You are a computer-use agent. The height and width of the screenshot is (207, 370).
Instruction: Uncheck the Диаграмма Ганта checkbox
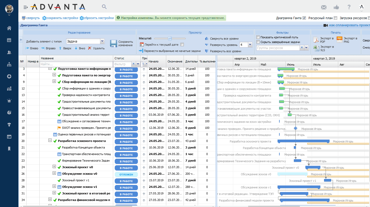tap(304, 18)
